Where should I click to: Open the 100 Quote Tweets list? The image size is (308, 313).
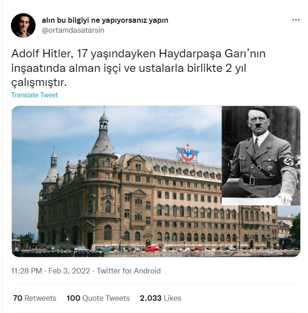point(98,298)
